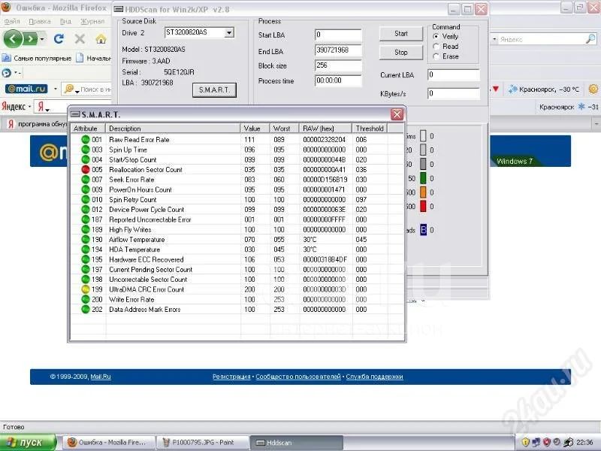Click the End LBA input field

click(x=338, y=50)
